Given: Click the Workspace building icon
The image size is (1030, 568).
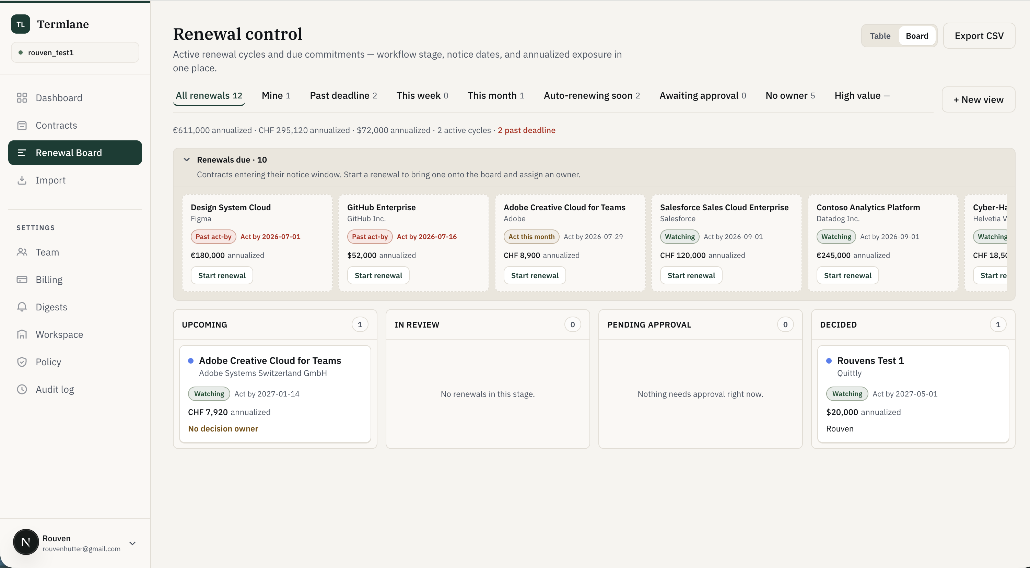Looking at the screenshot, I should pyautogui.click(x=22, y=334).
